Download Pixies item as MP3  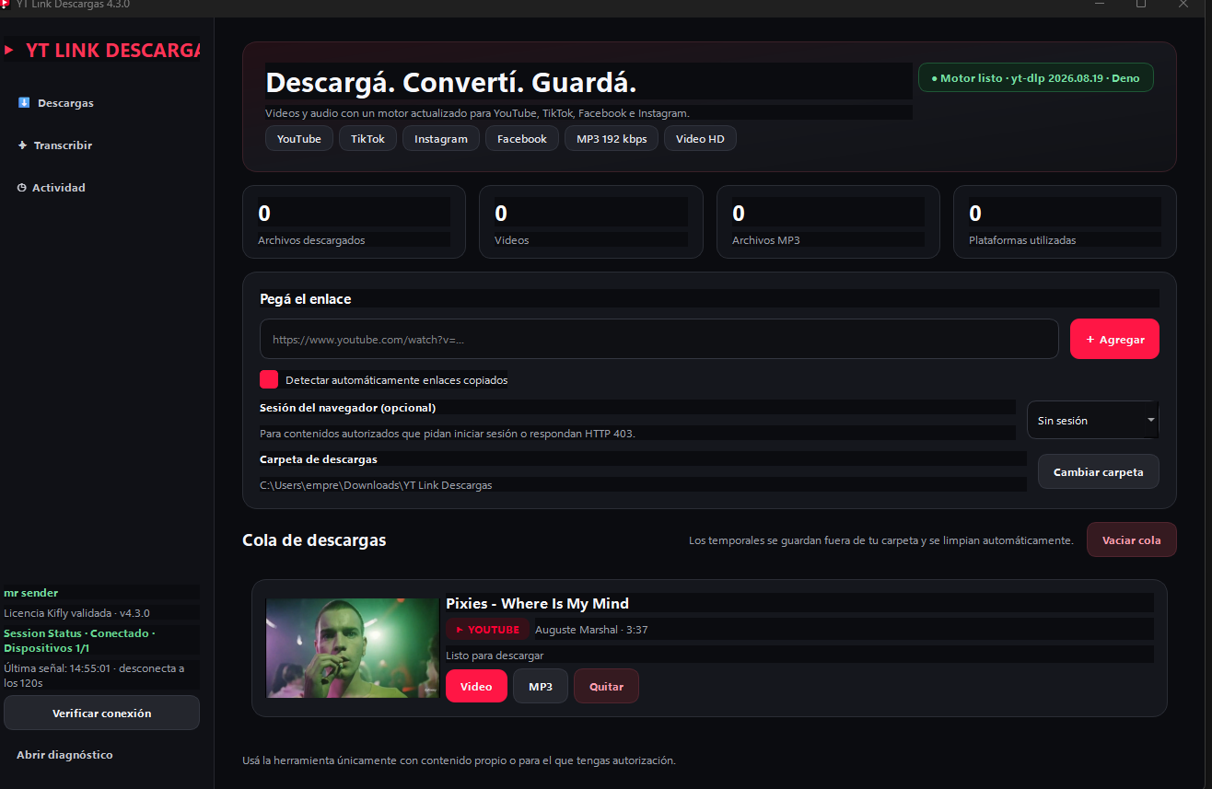tap(541, 686)
